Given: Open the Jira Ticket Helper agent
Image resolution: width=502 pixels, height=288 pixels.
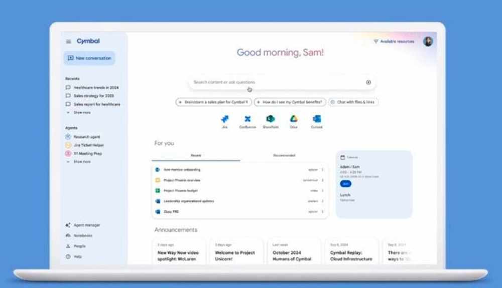Looking at the screenshot, I should coord(85,145).
